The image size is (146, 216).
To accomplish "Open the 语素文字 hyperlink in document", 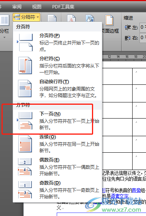I will (x=120, y=196).
